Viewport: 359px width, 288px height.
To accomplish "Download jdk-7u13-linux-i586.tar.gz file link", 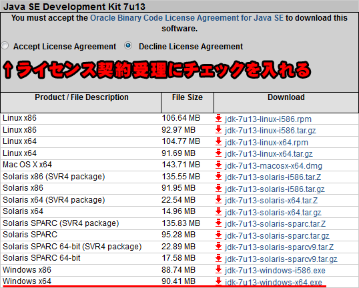I will 270,131.
